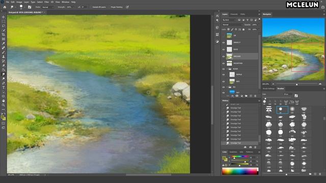The image size is (326, 183).
Task: Toggle visibility of RIVER group
Action: tap(224, 69)
